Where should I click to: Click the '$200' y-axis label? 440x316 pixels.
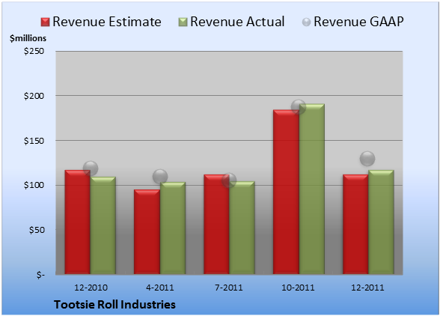point(34,96)
